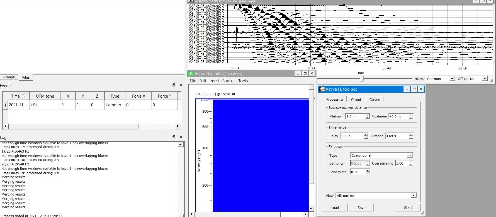The width and height of the screenshot is (496, 217).
Task: Click the time scale slider handle
Action: 362,78
